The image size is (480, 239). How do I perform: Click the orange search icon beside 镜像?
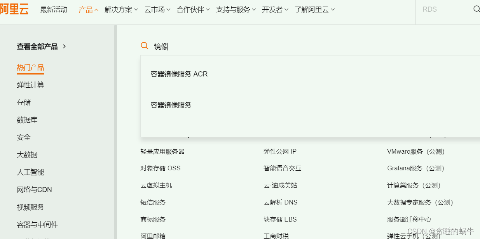[145, 46]
